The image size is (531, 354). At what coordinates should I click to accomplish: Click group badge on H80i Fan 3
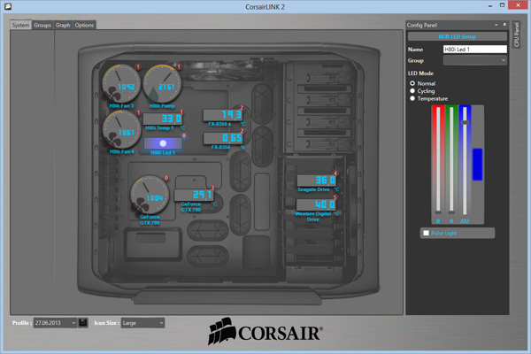coord(138,66)
